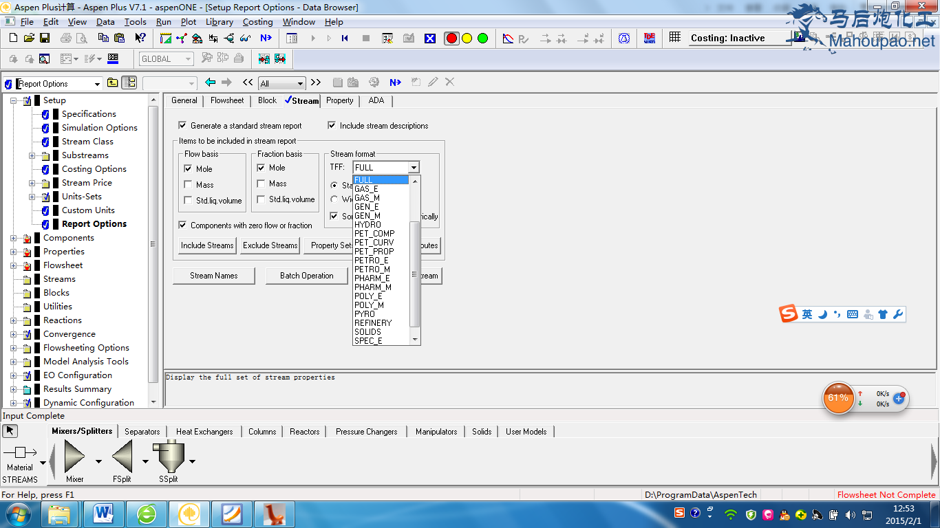Select the Mixer block icon
The height and width of the screenshot is (528, 940).
(74, 456)
